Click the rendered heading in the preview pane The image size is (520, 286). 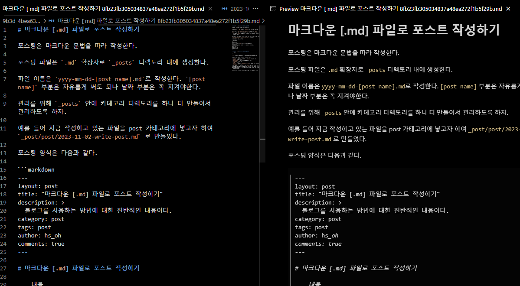point(394,30)
